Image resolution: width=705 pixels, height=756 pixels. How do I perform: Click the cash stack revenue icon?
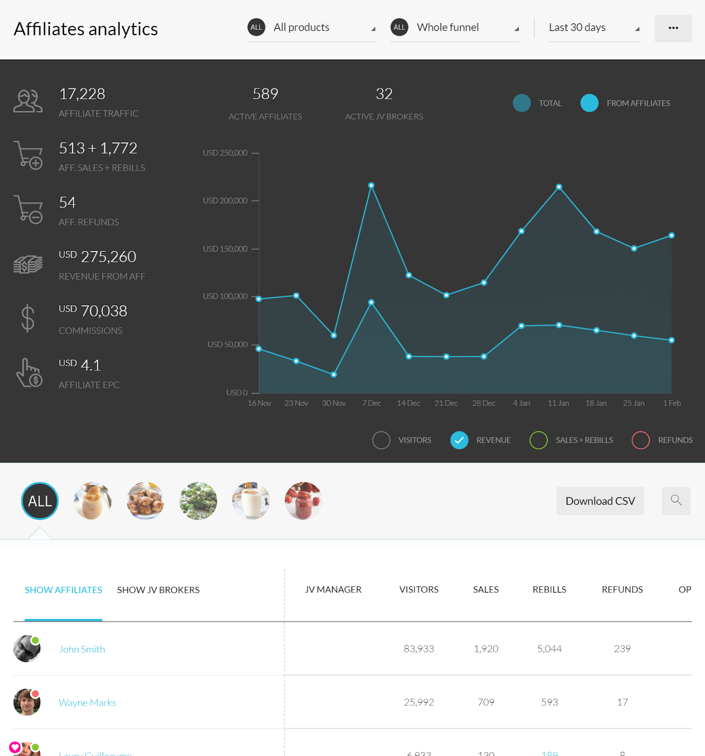[28, 264]
